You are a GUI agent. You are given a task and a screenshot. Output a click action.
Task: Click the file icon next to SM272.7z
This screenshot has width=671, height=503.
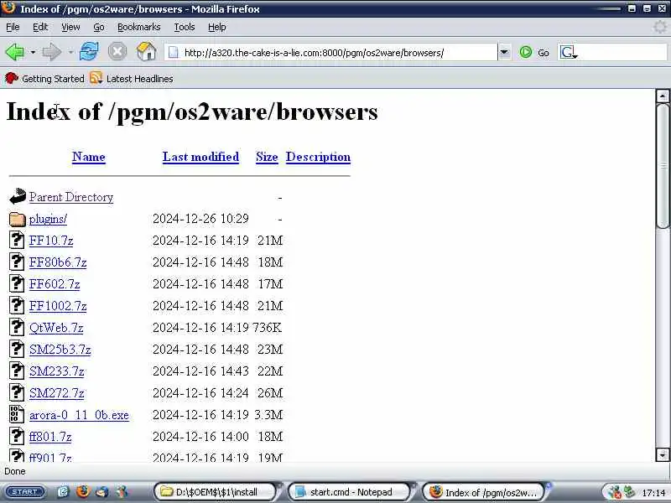coord(17,393)
